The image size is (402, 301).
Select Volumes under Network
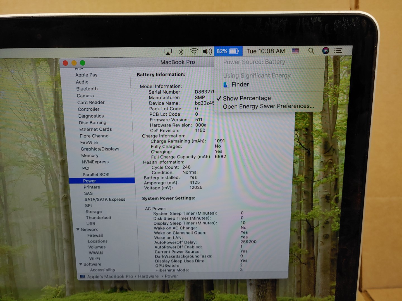click(x=97, y=247)
